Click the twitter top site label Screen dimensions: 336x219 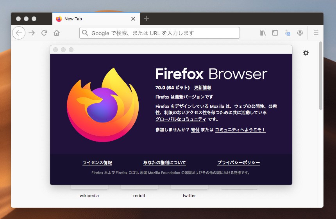tap(189, 196)
